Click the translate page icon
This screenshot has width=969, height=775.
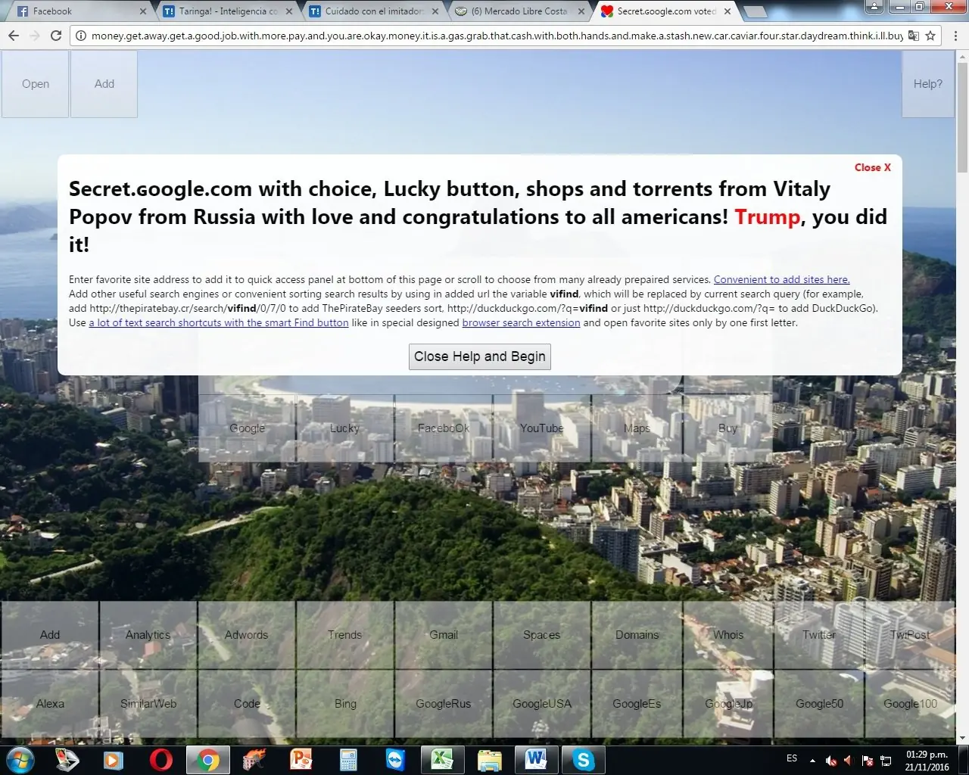click(x=914, y=36)
